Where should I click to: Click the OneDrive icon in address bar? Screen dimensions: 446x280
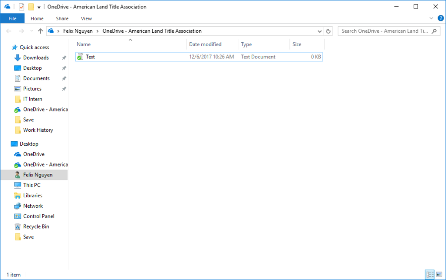pyautogui.click(x=51, y=31)
